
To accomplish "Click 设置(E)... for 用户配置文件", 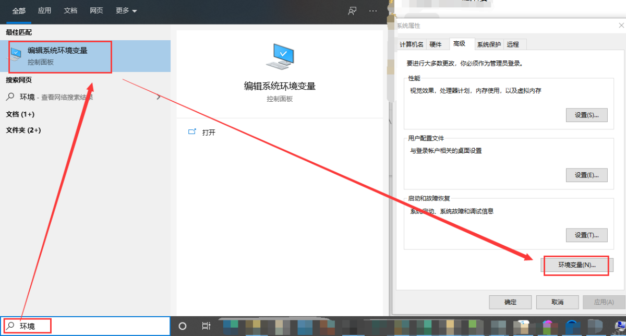I will [586, 175].
